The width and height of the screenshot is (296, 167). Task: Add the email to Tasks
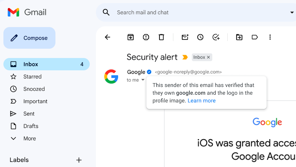pos(216,37)
